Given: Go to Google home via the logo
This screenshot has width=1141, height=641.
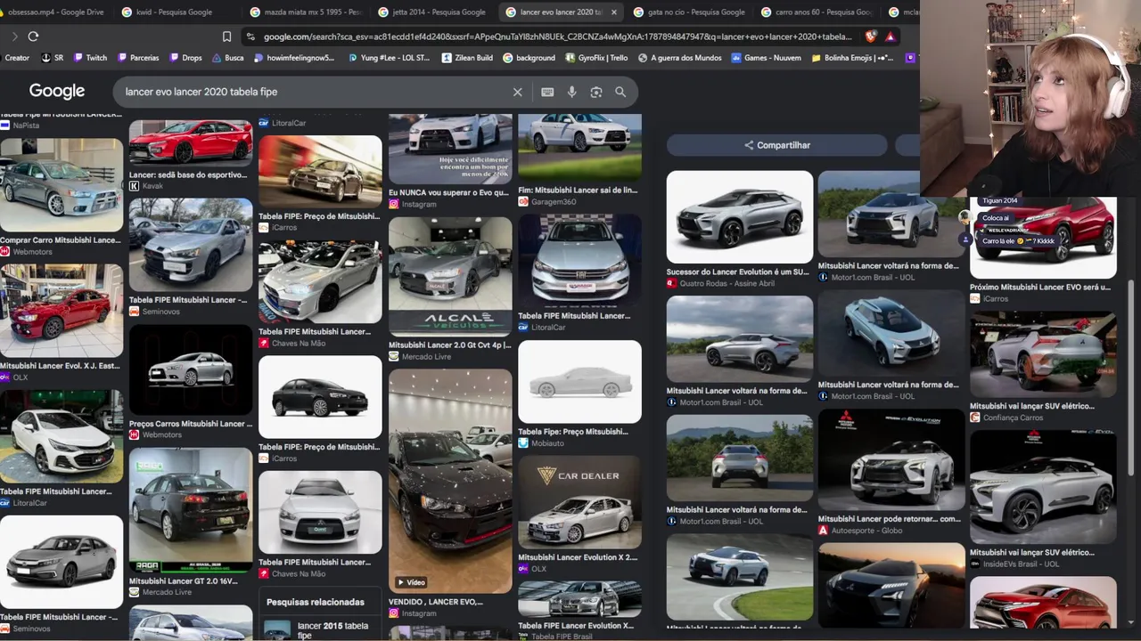Looking at the screenshot, I should click(57, 91).
